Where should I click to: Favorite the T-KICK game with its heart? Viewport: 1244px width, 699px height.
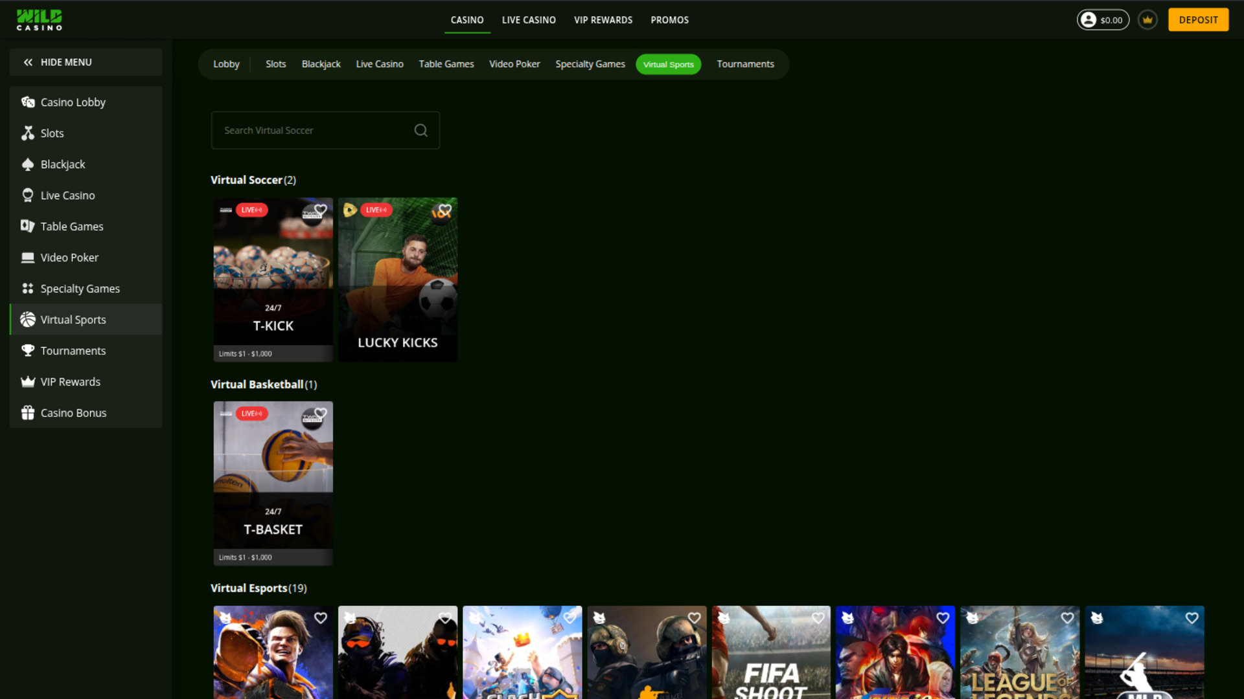(320, 210)
